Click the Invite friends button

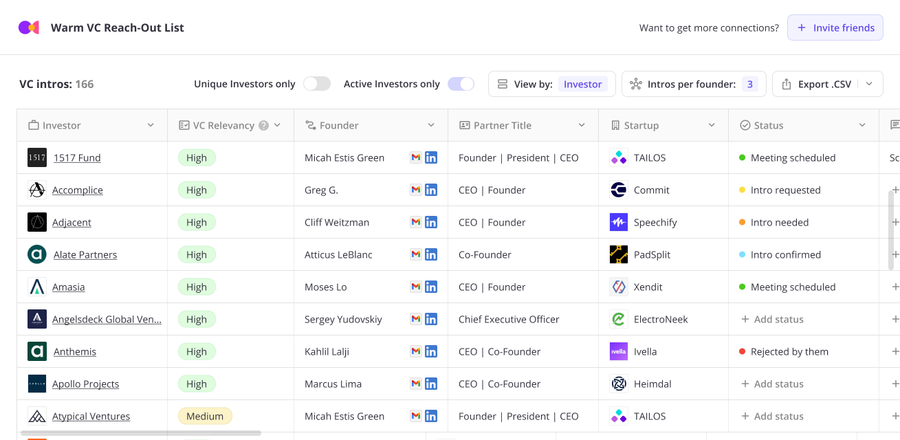pyautogui.click(x=835, y=27)
